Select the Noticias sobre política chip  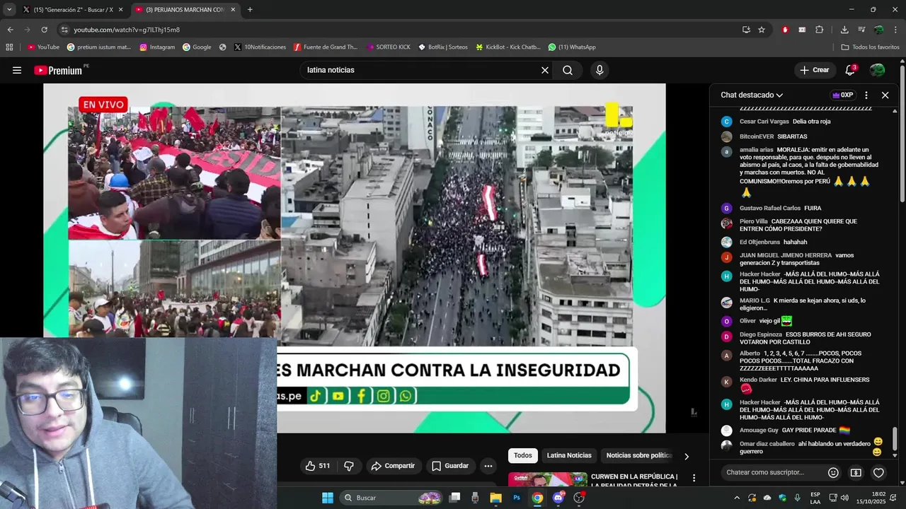(x=638, y=456)
